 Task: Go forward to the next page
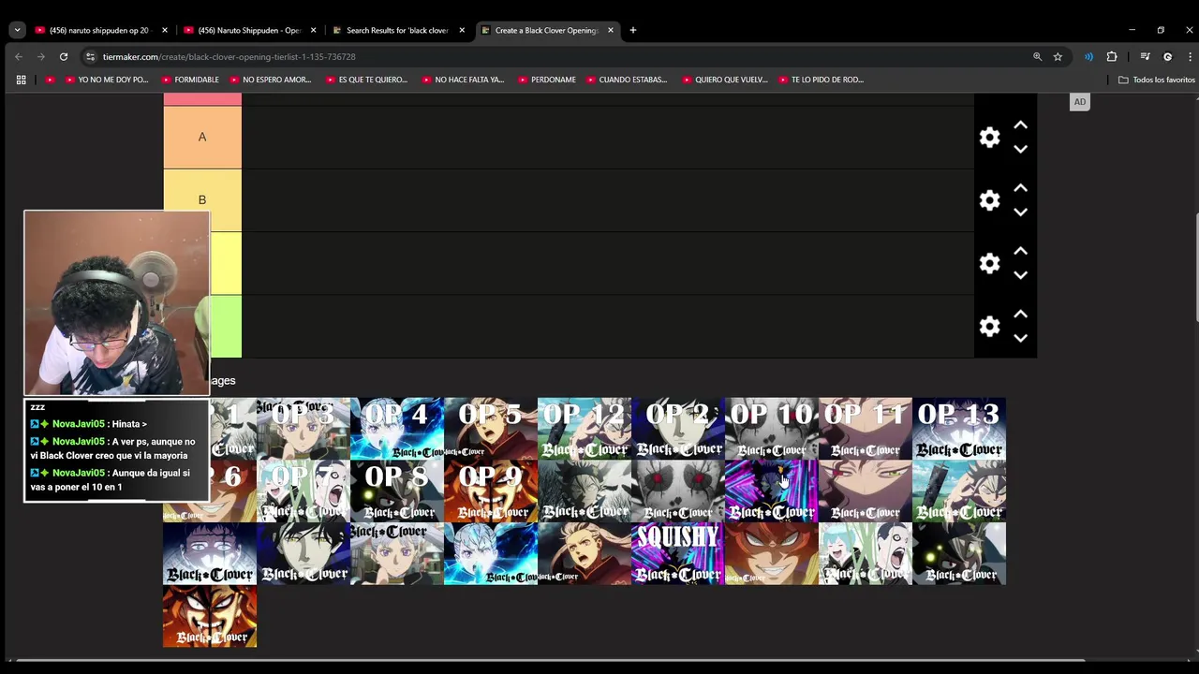(x=41, y=56)
